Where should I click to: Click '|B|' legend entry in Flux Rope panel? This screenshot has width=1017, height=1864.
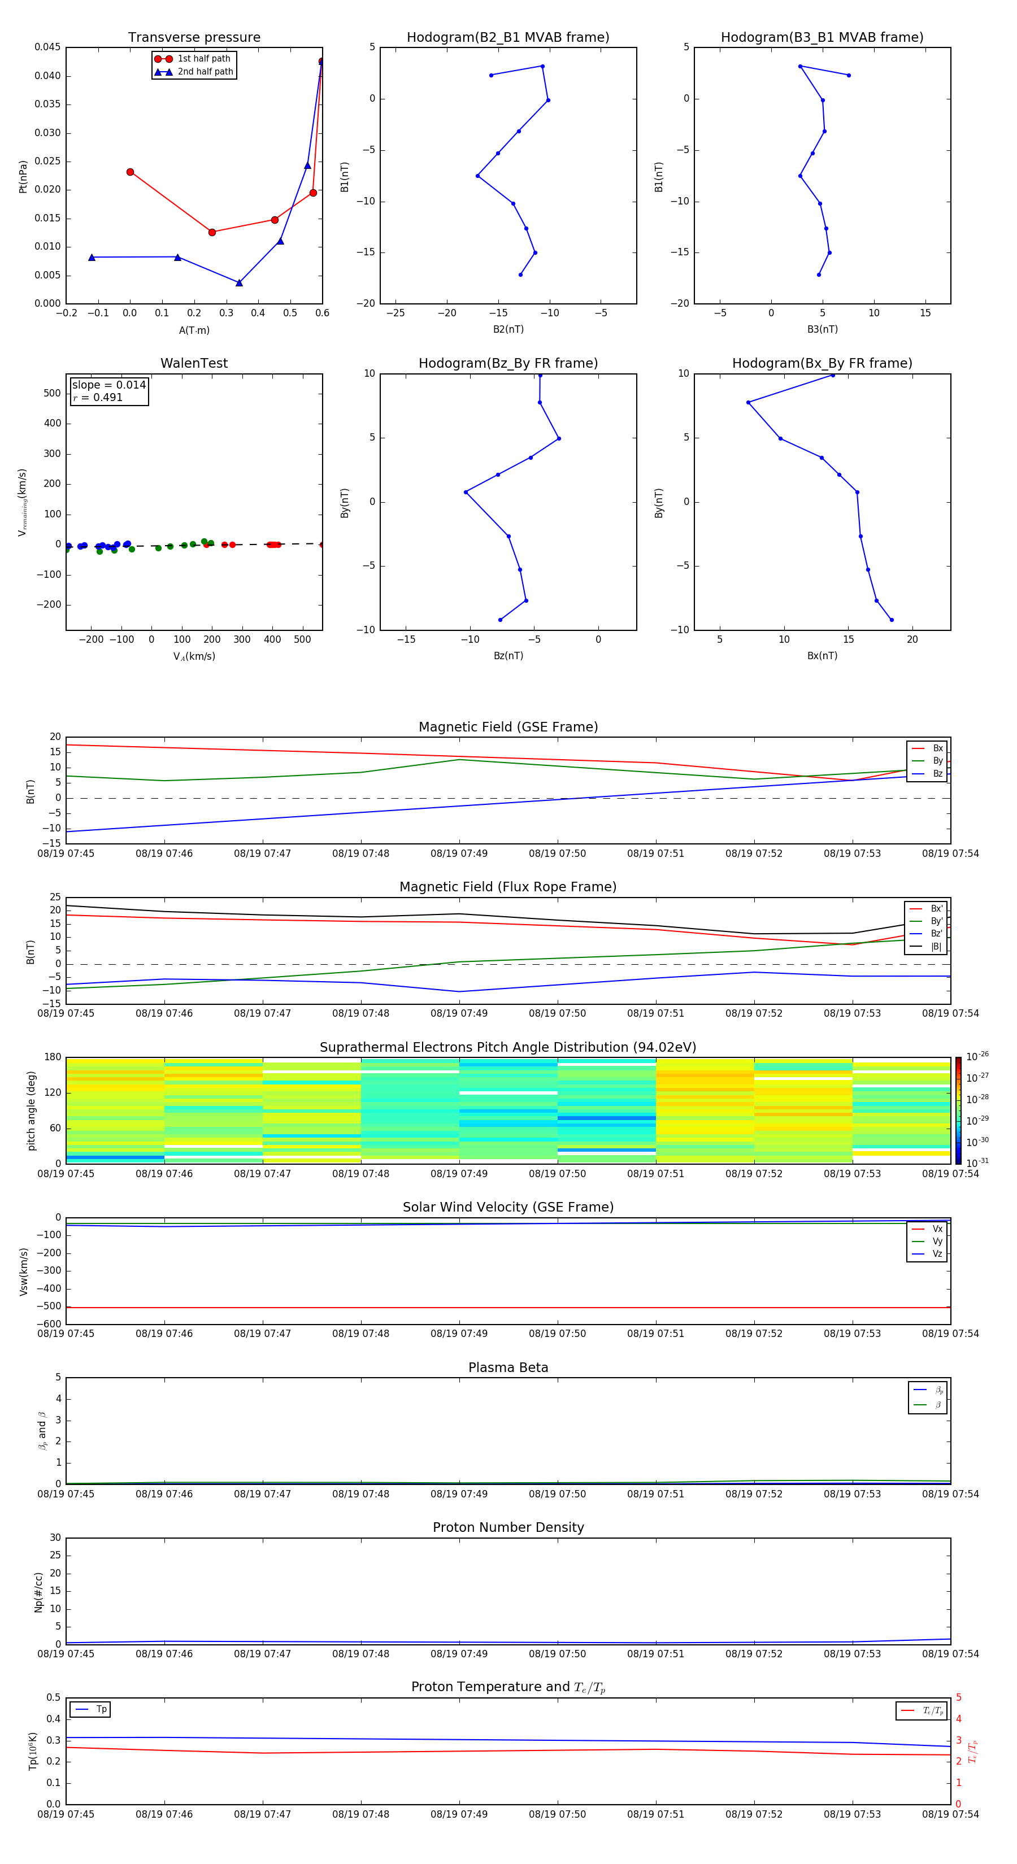926,947
